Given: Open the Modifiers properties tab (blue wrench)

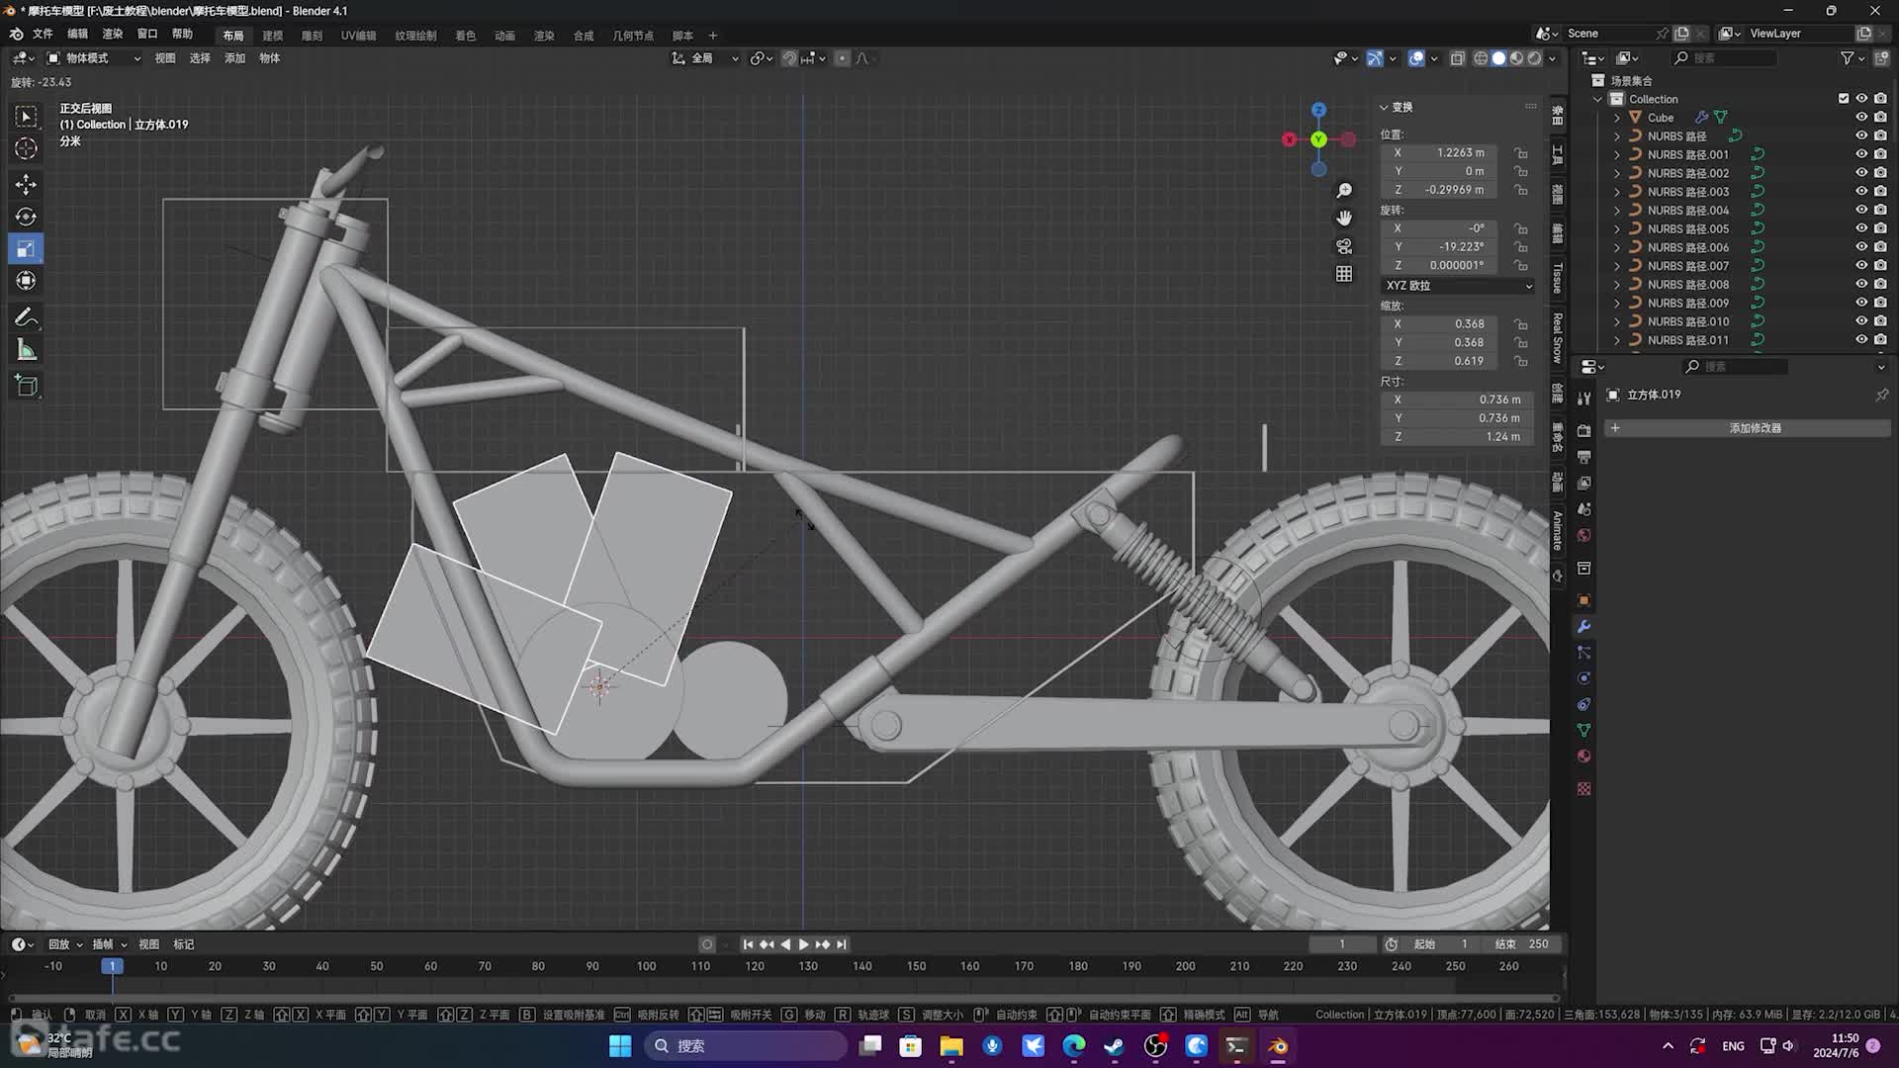Looking at the screenshot, I should tap(1583, 627).
